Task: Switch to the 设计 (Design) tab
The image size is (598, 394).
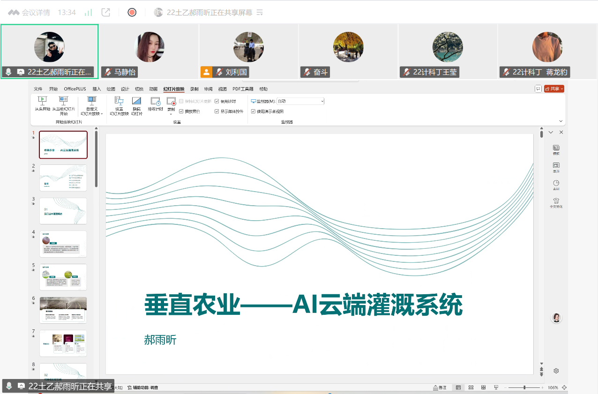Action: coord(125,89)
